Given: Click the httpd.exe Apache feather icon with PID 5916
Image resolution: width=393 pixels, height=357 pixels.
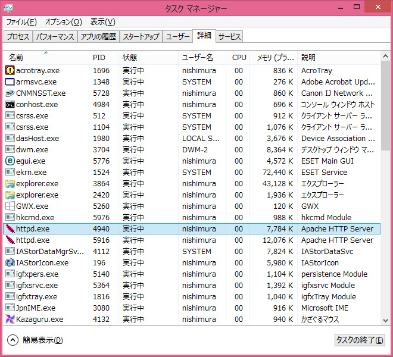Looking at the screenshot, I should [10, 240].
